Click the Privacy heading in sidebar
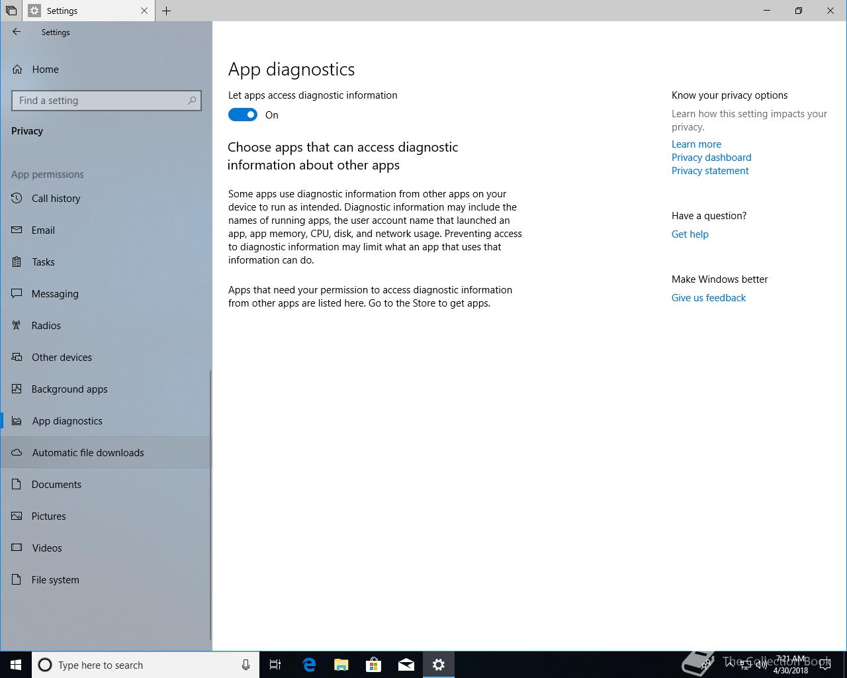 27,131
